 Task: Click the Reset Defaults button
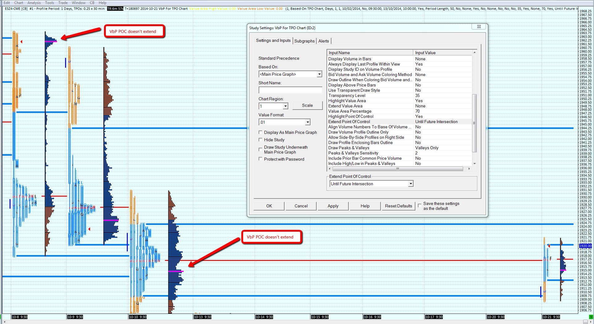[x=398, y=206]
